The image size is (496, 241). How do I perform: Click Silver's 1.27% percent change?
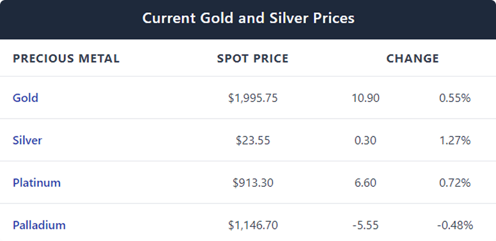455,140
